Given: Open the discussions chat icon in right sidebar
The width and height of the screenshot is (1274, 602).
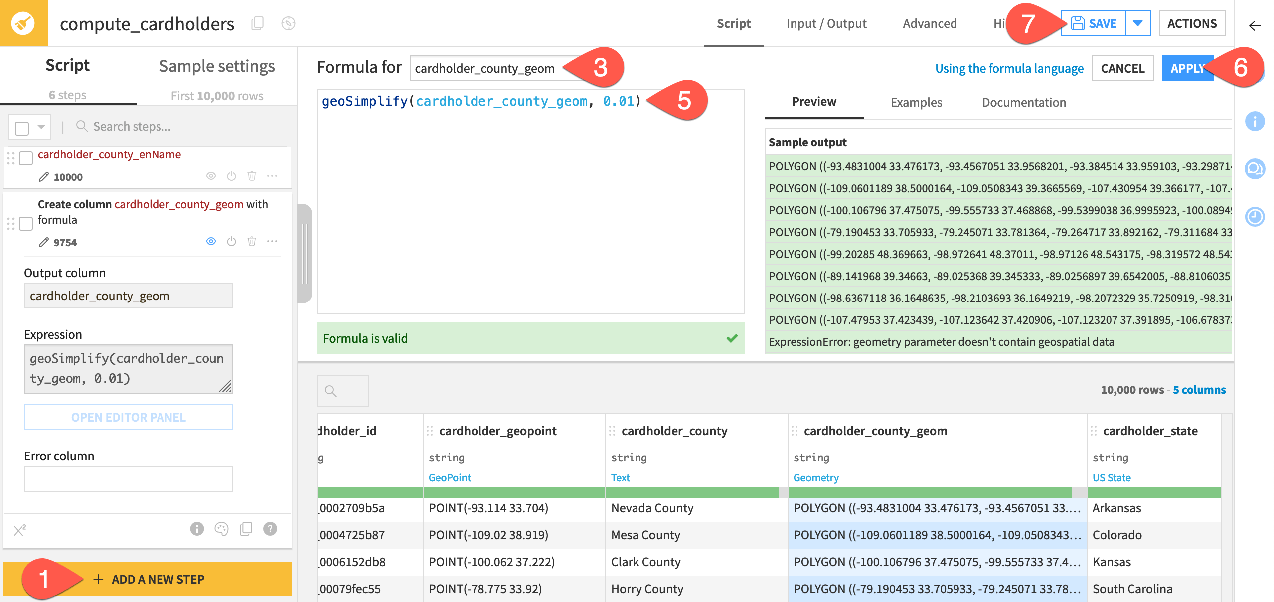Looking at the screenshot, I should [x=1255, y=169].
